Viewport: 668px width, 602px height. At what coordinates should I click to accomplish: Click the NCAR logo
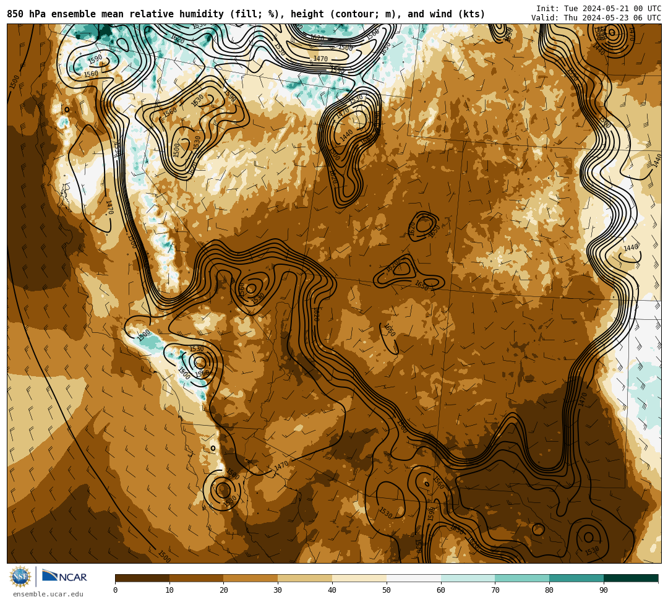point(64,576)
